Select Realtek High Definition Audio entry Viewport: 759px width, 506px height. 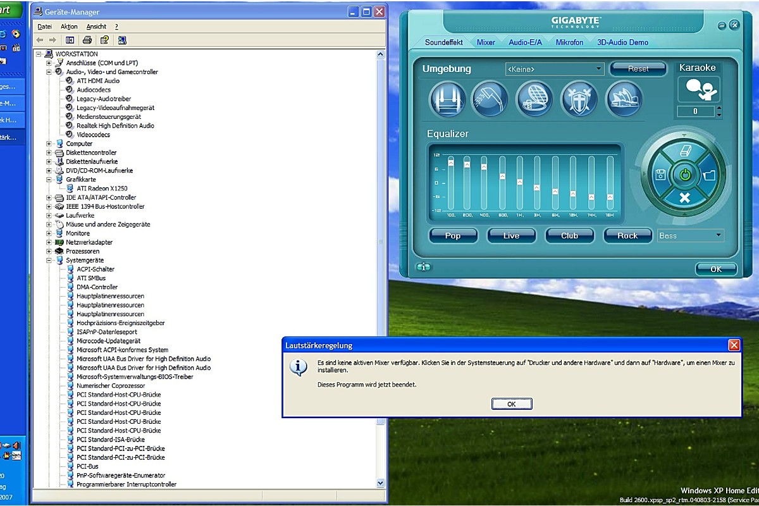115,126
